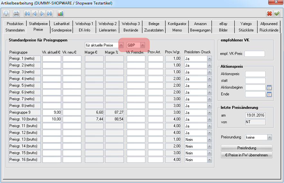This screenshot has height=183, width=284.
Task: Open the Webshop 1 tab
Action: click(x=84, y=24)
